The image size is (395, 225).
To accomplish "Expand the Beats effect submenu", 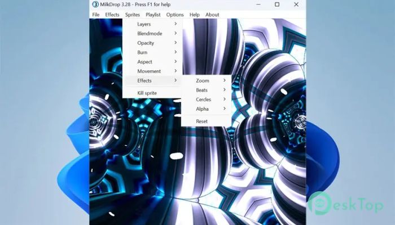I will pos(206,90).
